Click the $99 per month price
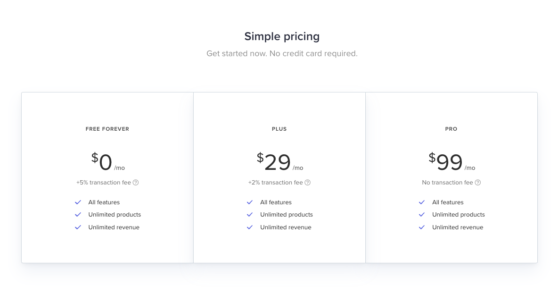 point(451,161)
